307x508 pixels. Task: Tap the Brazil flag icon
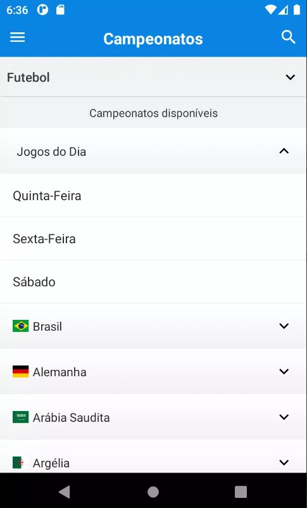[20, 326]
